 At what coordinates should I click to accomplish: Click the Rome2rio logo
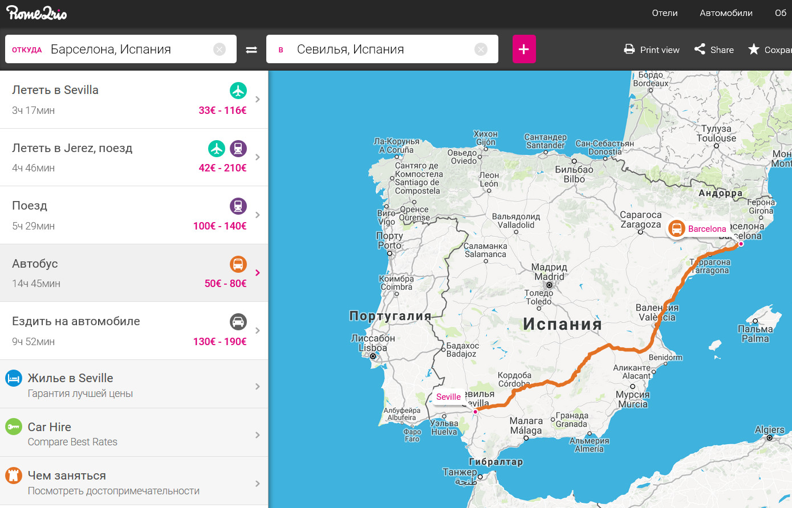click(36, 13)
